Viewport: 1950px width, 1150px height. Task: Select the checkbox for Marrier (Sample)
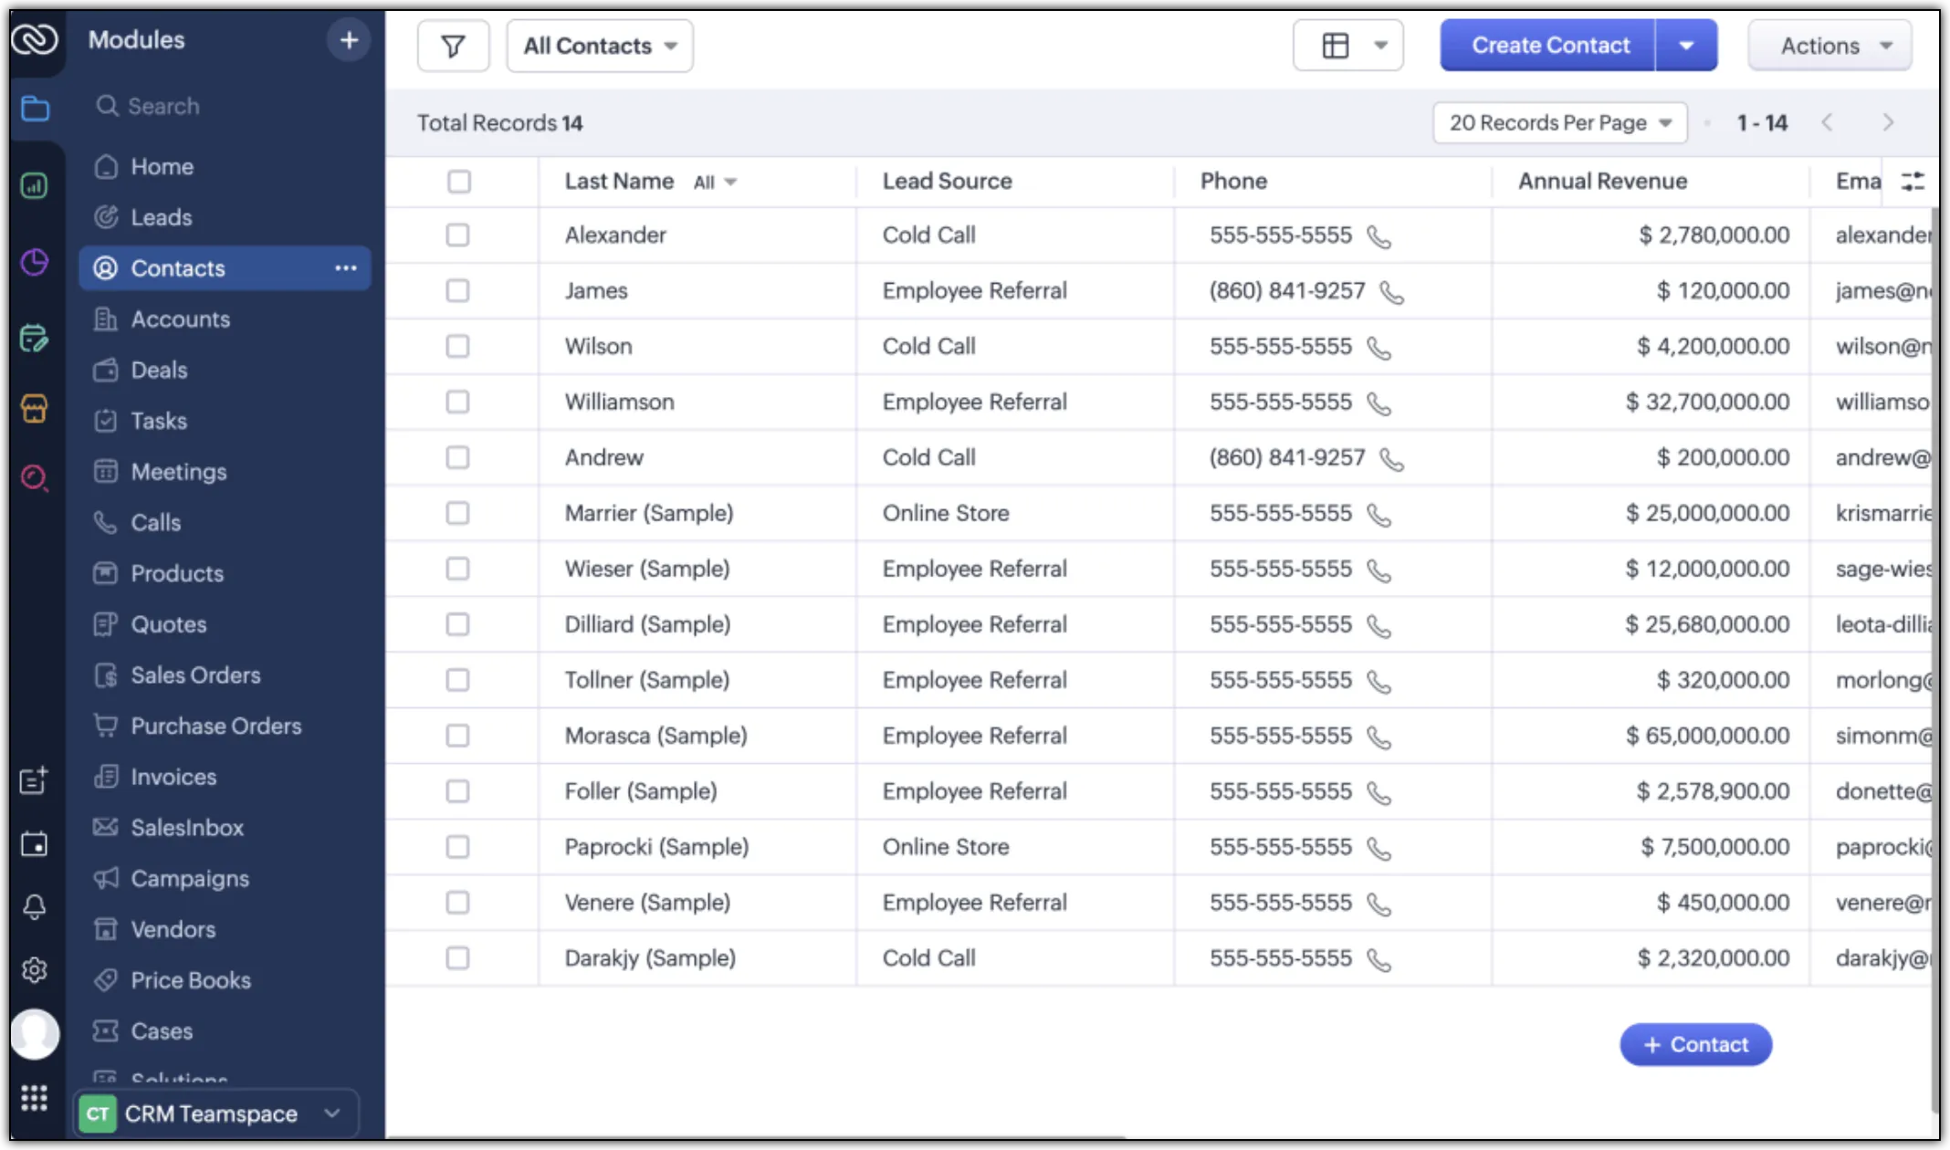(x=459, y=513)
